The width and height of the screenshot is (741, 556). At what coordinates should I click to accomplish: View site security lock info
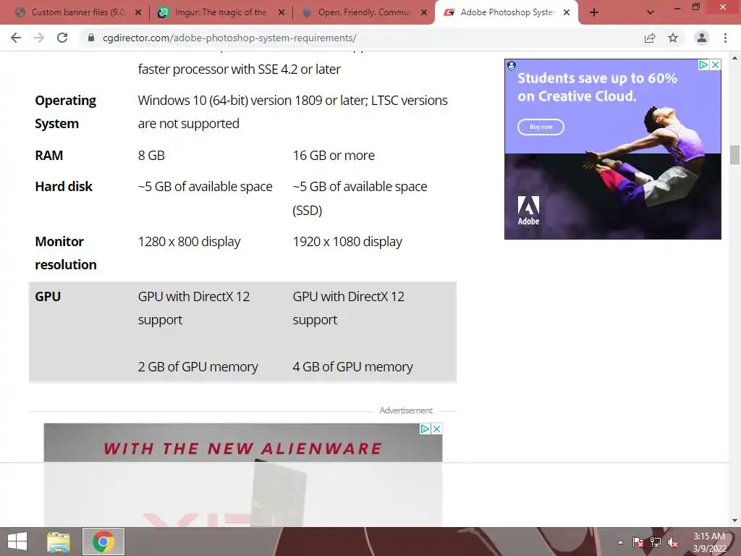91,38
